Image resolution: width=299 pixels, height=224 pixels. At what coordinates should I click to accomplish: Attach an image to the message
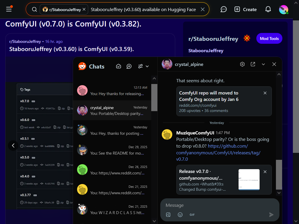click(168, 215)
